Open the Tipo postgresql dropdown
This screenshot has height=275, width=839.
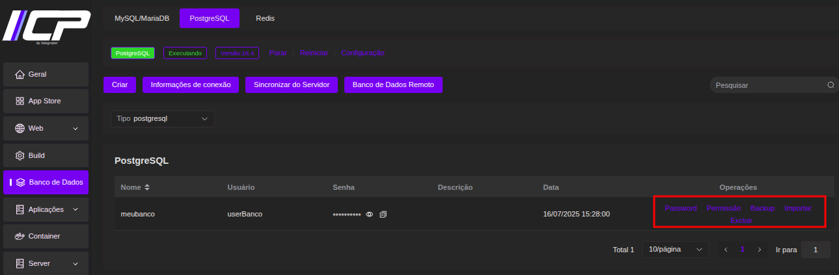[x=163, y=119]
